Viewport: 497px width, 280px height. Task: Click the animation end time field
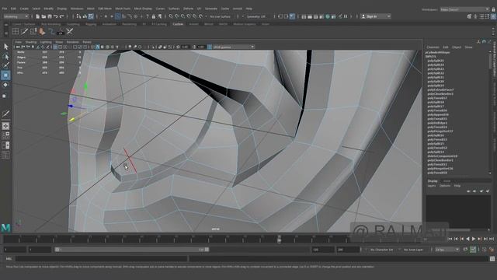click(x=348, y=250)
